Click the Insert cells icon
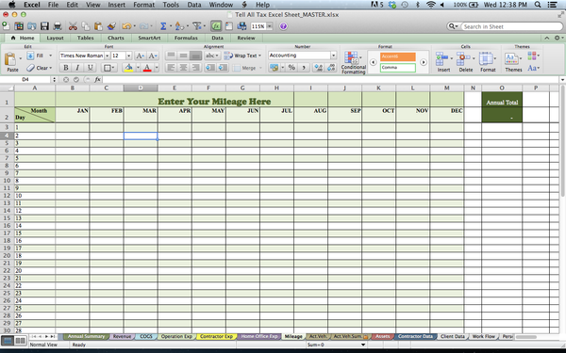The width and height of the screenshot is (566, 353). point(441,58)
